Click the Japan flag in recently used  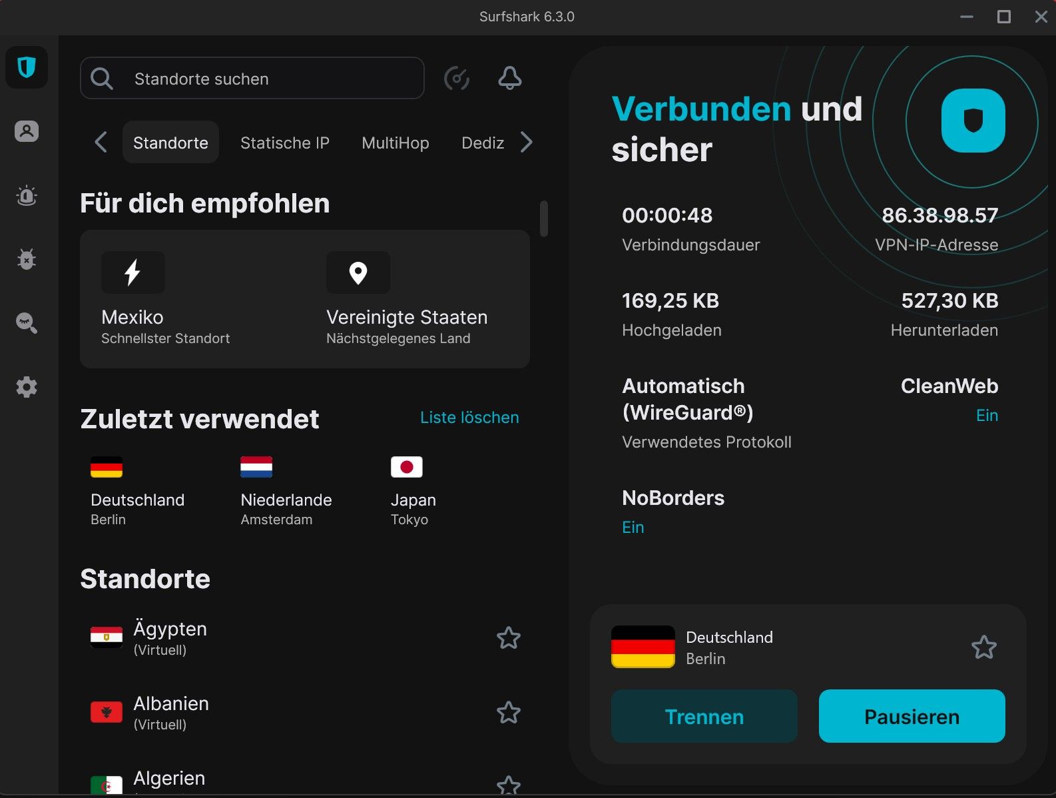click(x=407, y=467)
